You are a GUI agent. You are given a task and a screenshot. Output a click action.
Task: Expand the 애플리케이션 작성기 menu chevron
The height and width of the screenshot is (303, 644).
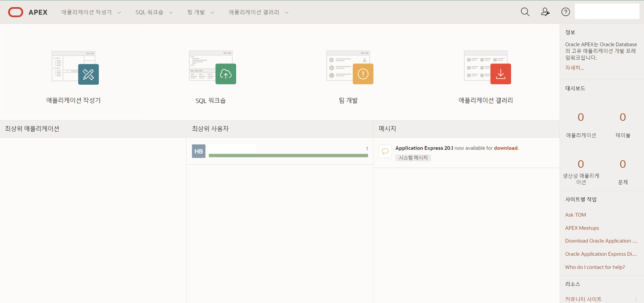point(119,13)
